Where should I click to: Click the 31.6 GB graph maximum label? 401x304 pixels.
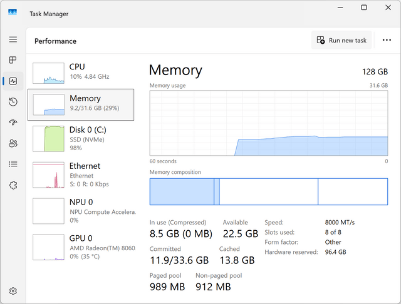[378, 86]
